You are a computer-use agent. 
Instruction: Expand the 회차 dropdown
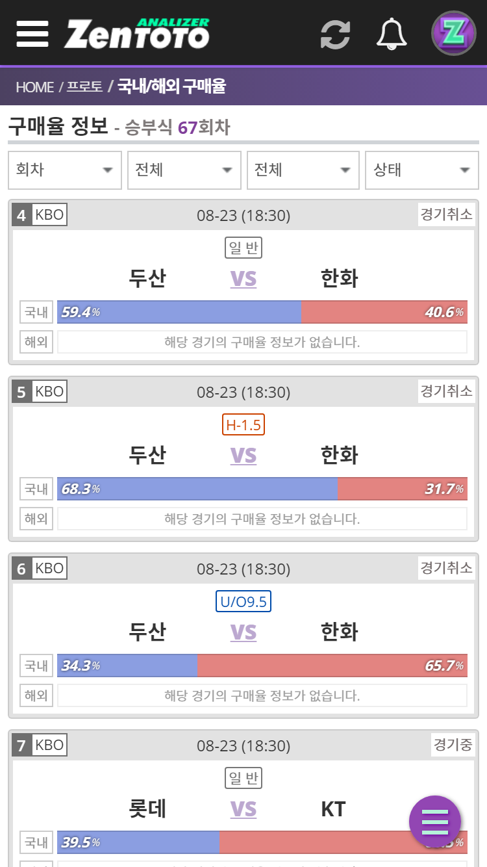(65, 170)
